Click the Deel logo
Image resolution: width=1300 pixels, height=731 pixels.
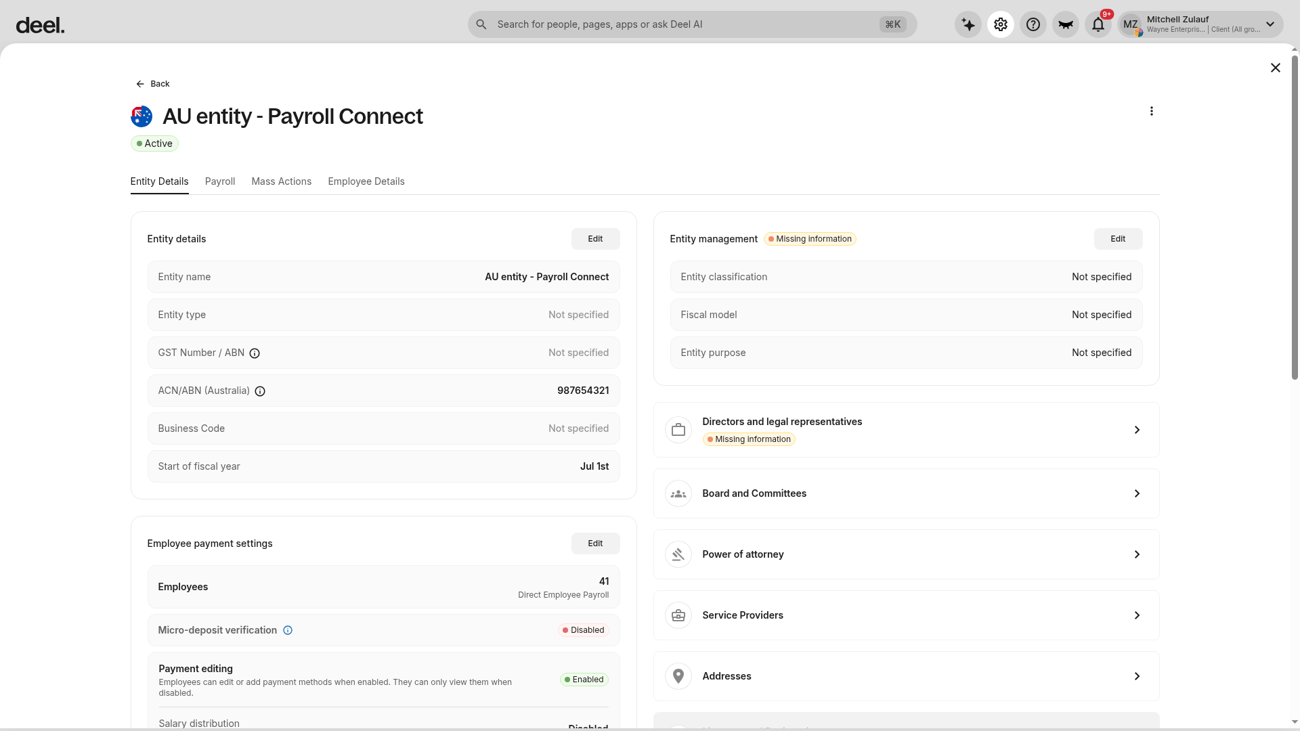coord(41,25)
